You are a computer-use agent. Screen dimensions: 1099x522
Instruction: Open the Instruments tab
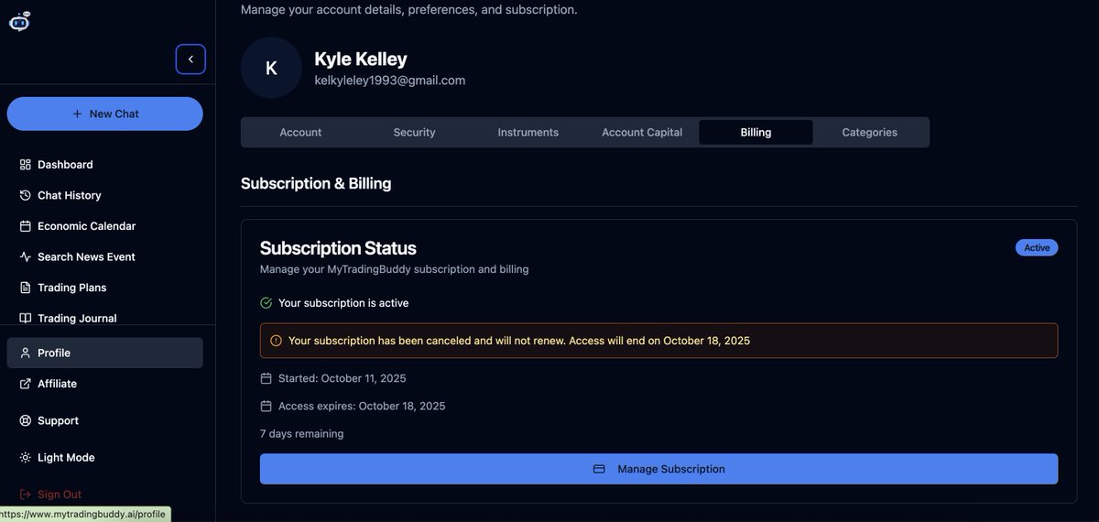point(528,132)
